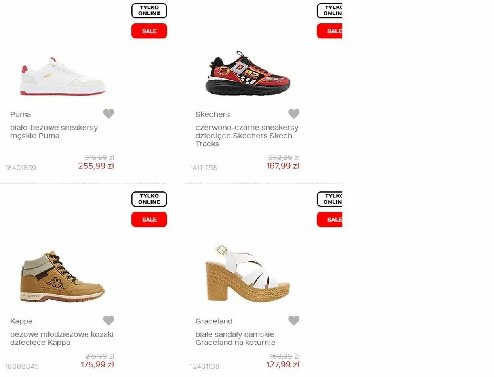The width and height of the screenshot is (495, 377).
Task: Open białe sandały damskie Graceland title
Action: (235, 339)
